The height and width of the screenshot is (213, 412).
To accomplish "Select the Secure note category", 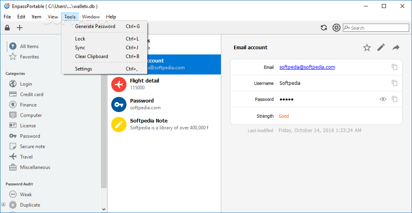I will pos(27,147).
